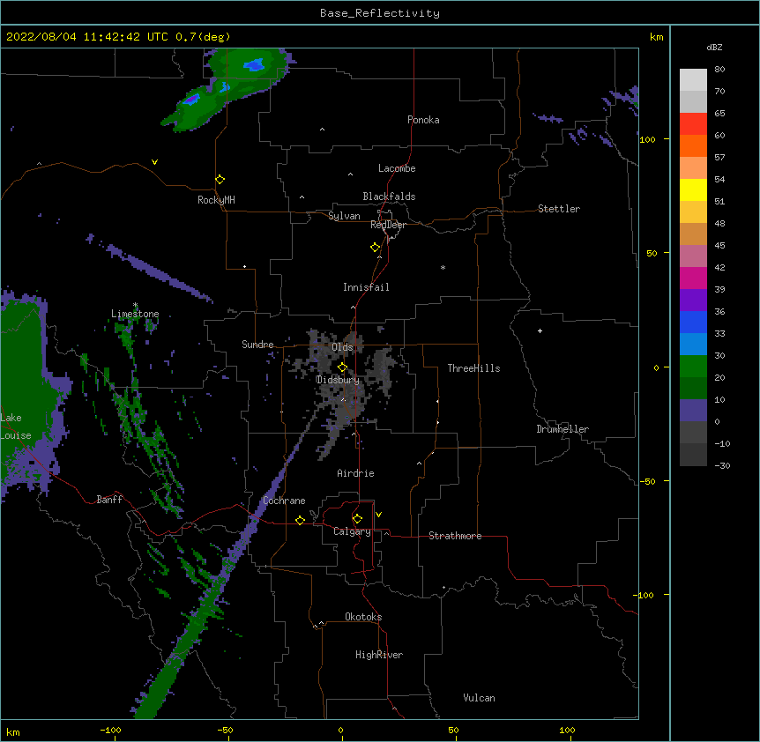Click the 50 tick on the vertical axis
This screenshot has width=760, height=742.
652,253
